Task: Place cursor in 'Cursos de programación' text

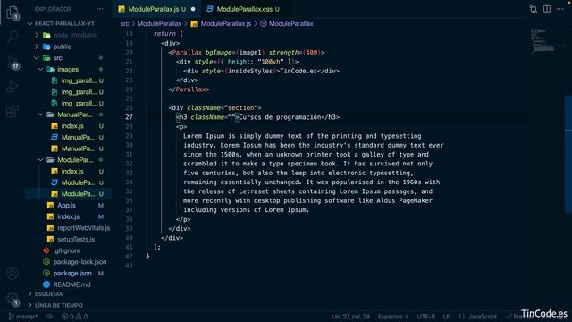Action: 280,117
